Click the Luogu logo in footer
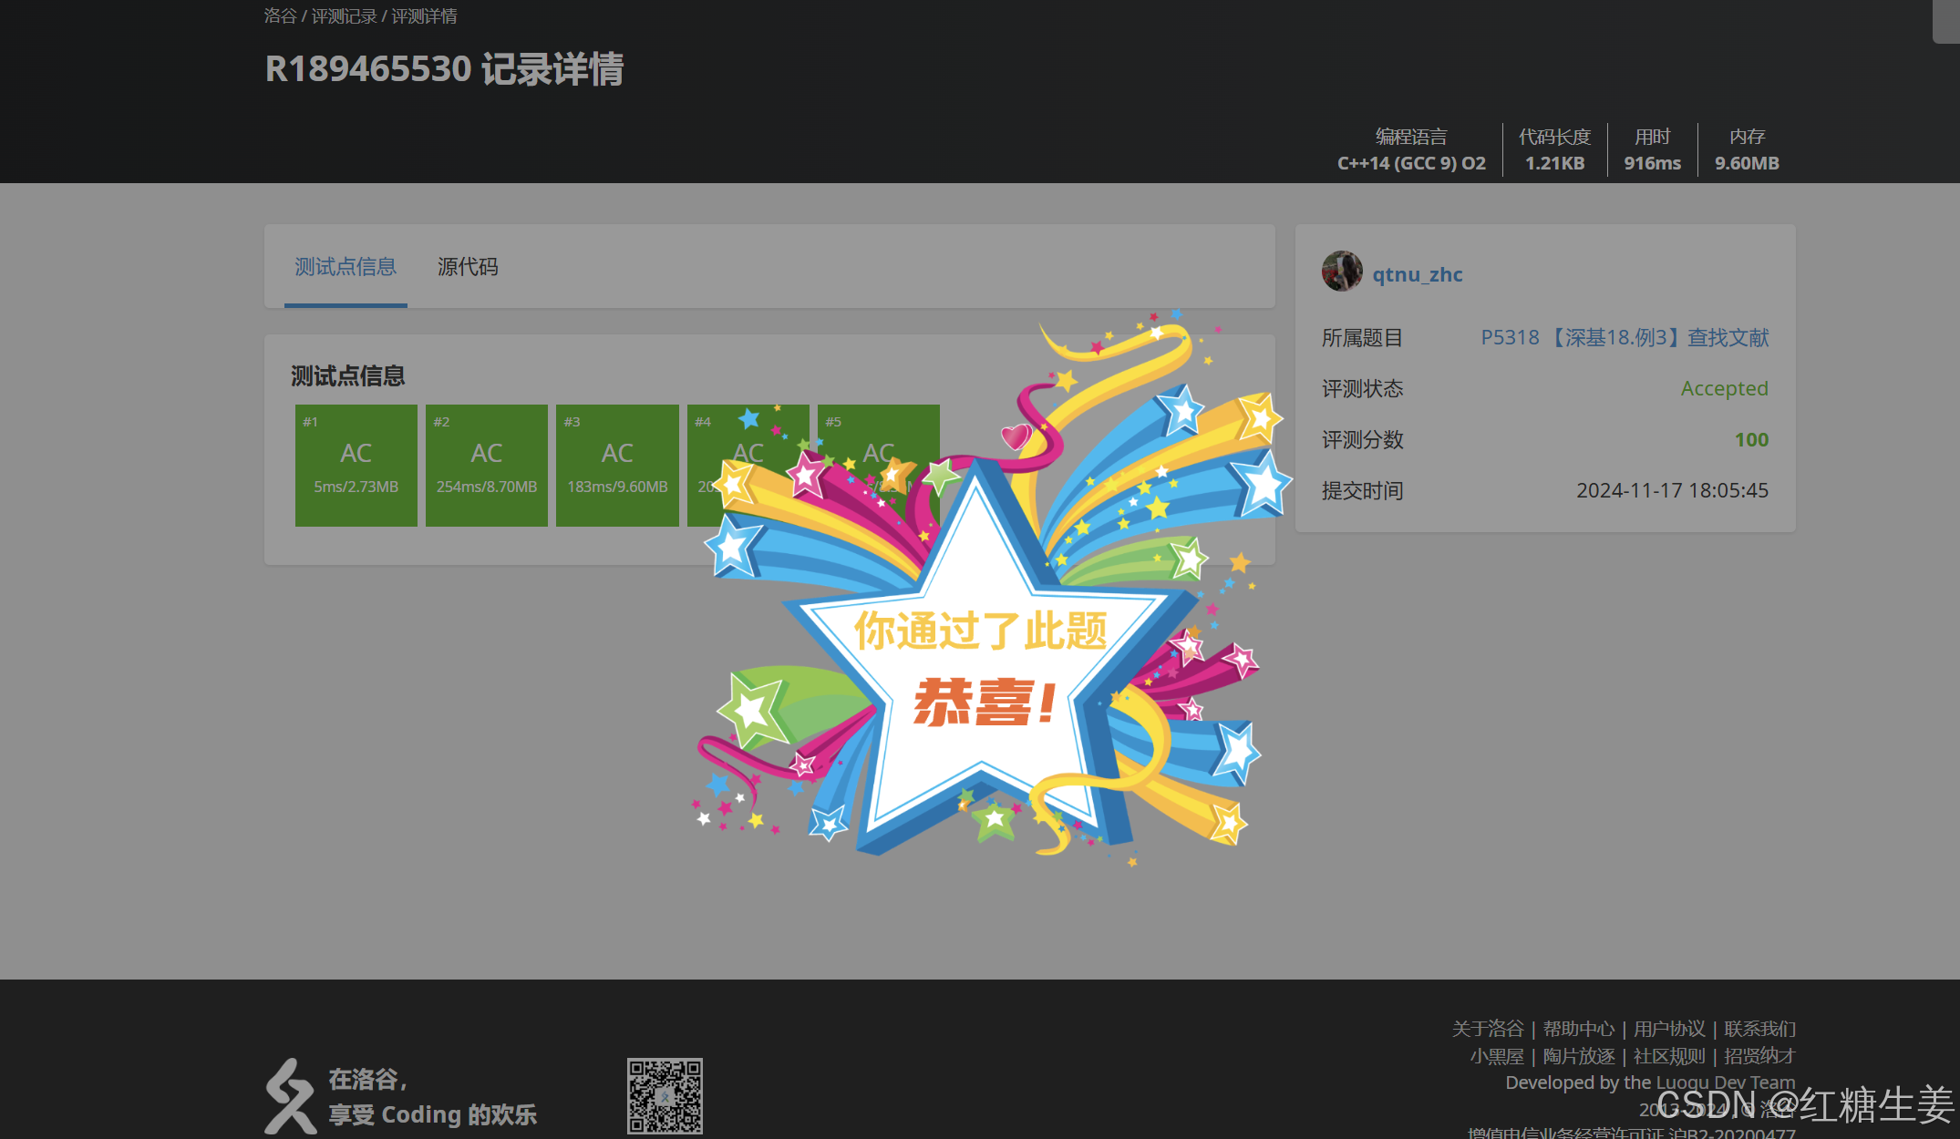Image resolution: width=1960 pixels, height=1139 pixels. coord(290,1096)
